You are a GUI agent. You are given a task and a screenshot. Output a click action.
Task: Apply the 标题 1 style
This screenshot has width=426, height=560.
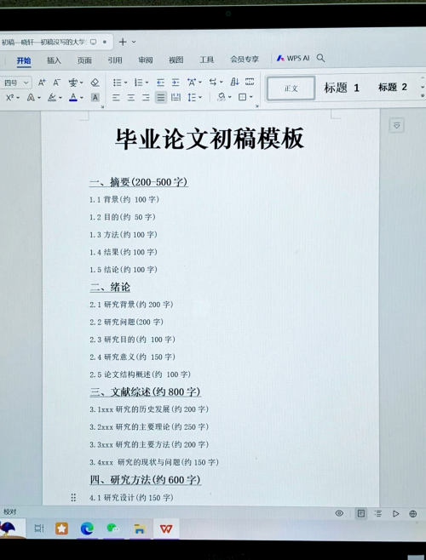pos(342,88)
